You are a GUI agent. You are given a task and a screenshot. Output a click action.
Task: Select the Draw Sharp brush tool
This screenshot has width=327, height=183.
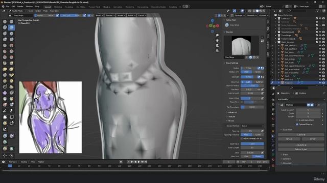point(11,21)
